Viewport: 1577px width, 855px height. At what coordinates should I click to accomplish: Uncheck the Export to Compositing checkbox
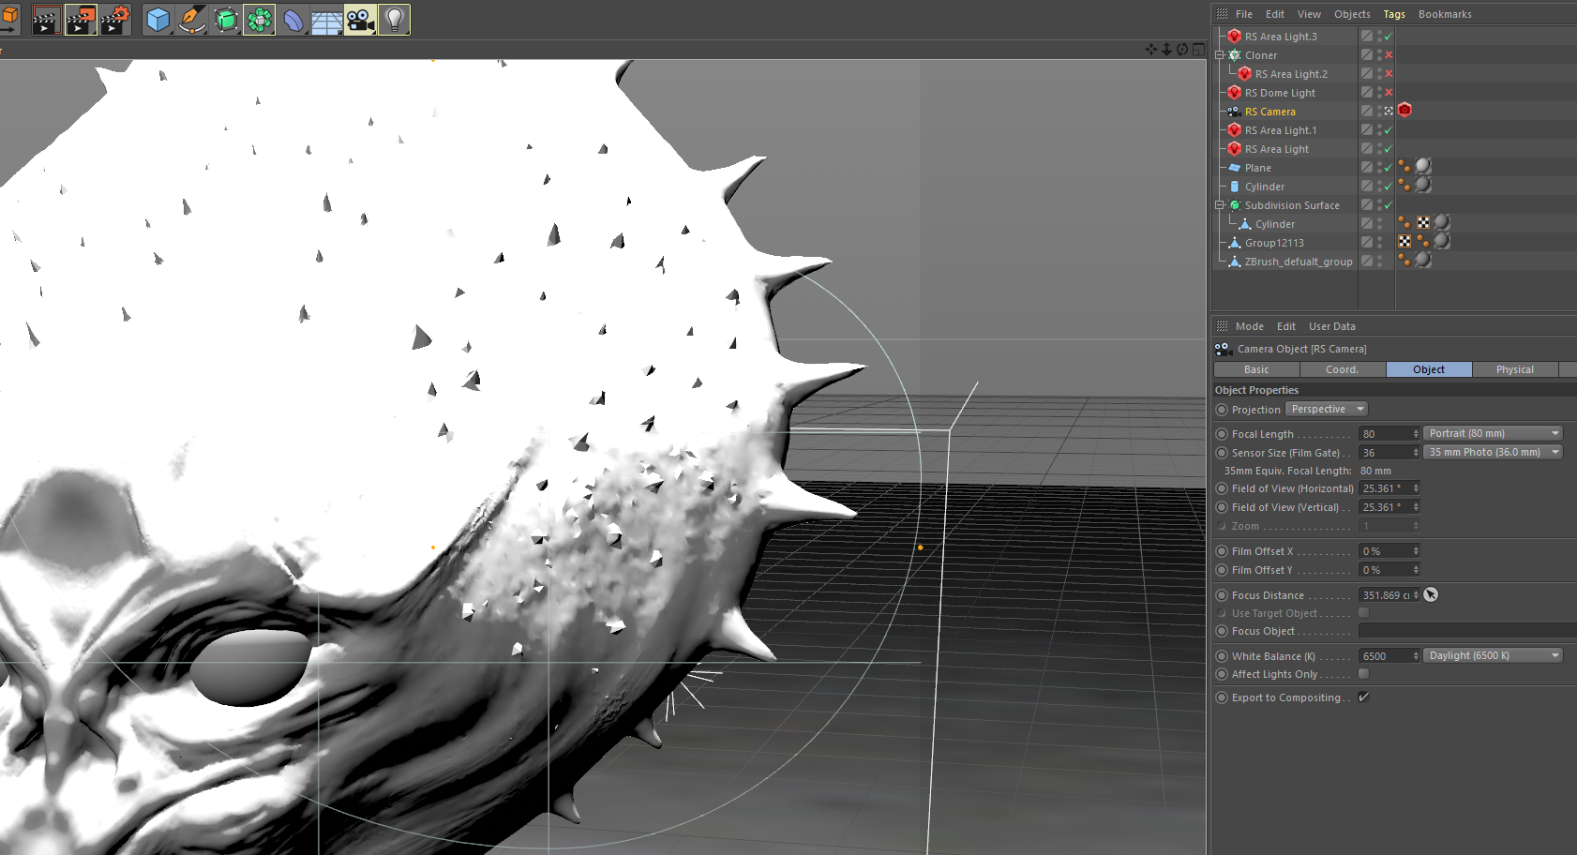tap(1364, 697)
